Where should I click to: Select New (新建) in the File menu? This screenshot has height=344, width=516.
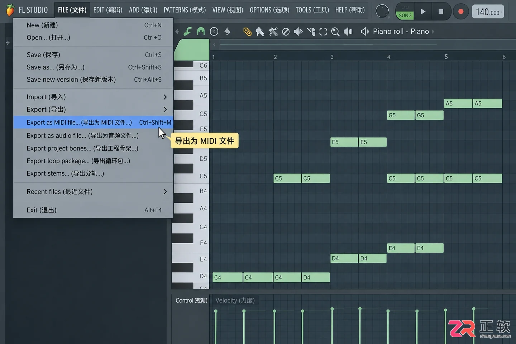click(93, 25)
